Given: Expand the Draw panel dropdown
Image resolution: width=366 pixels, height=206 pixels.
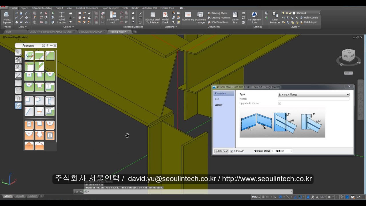Looking at the screenshot, I should point(22,27).
